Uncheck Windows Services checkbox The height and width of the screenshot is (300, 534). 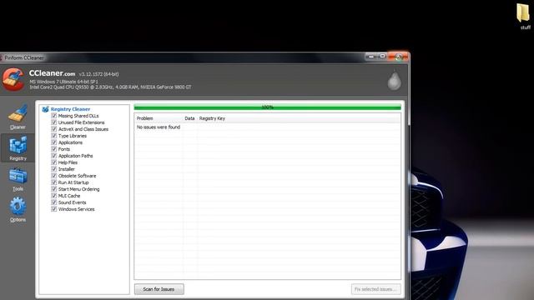pos(53,209)
